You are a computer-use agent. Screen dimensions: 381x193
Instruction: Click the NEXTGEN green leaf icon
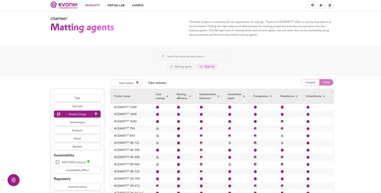88,162
